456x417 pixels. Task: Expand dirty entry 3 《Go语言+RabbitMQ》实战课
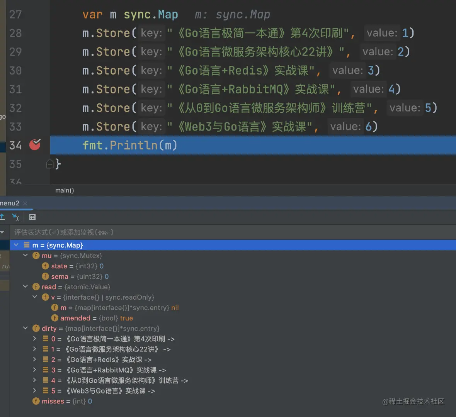35,370
